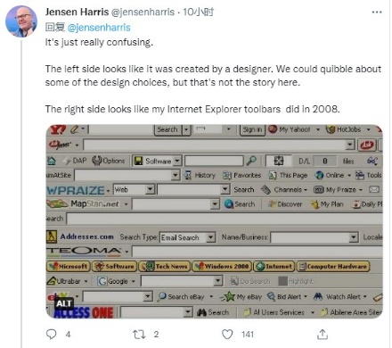This screenshot has height=348, width=392.
Task: Expand the Software dropdown in DAP toolbar
Action: [177, 161]
